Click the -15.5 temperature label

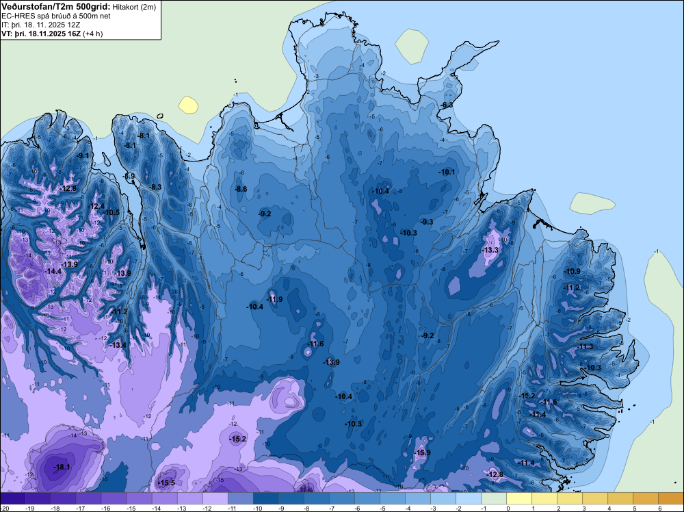coord(166,483)
